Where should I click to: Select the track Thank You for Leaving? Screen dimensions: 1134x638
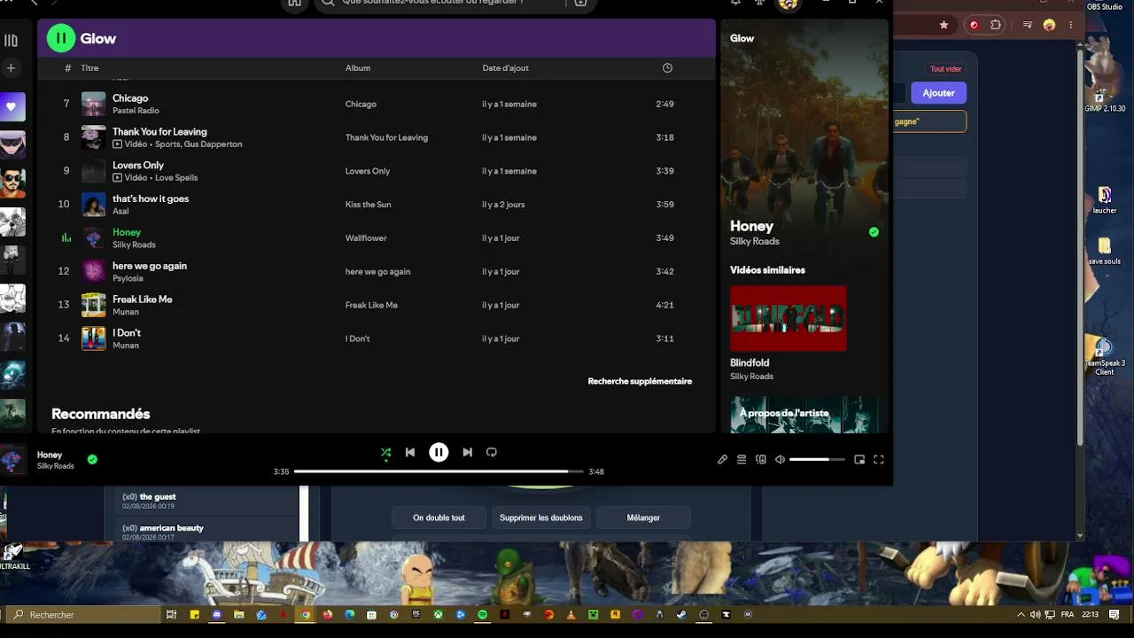(376, 137)
